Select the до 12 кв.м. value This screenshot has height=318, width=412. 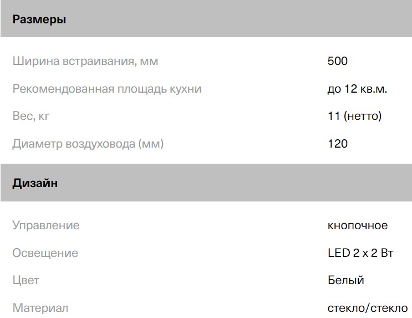pyautogui.click(x=357, y=89)
